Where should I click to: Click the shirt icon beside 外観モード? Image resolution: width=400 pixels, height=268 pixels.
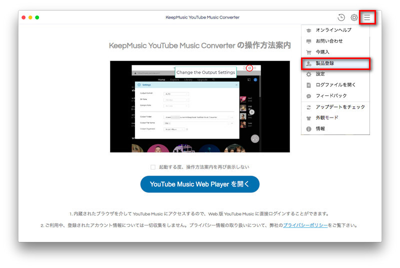308,118
